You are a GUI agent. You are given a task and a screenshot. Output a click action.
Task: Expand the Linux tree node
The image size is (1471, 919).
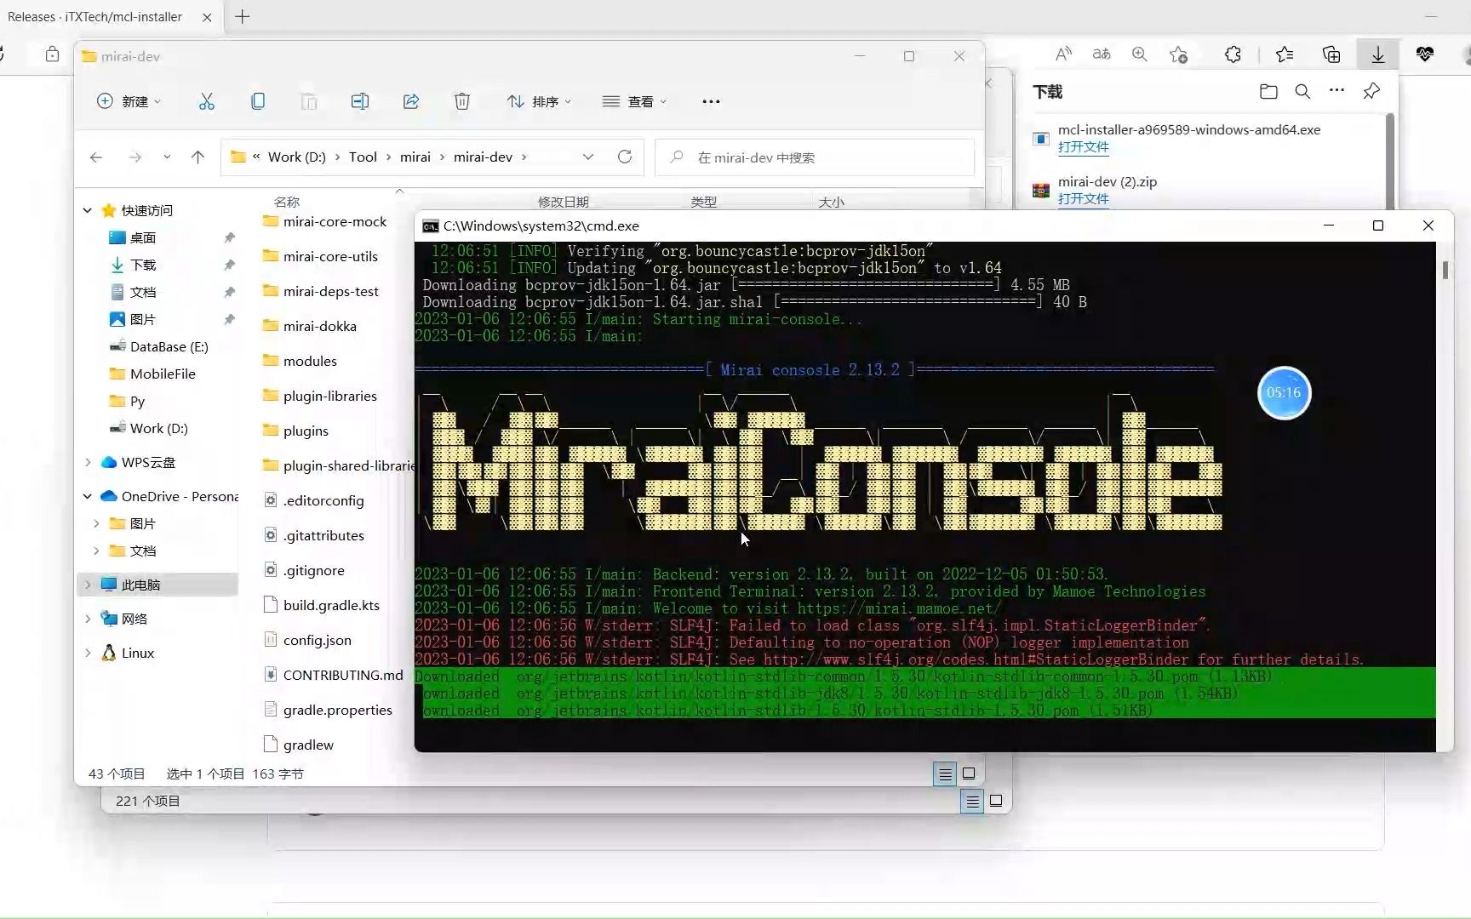tap(87, 653)
